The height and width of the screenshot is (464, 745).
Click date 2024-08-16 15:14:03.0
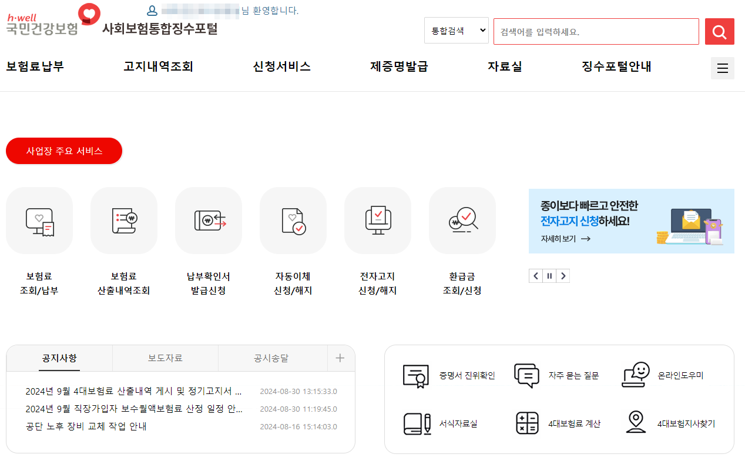pyautogui.click(x=298, y=427)
